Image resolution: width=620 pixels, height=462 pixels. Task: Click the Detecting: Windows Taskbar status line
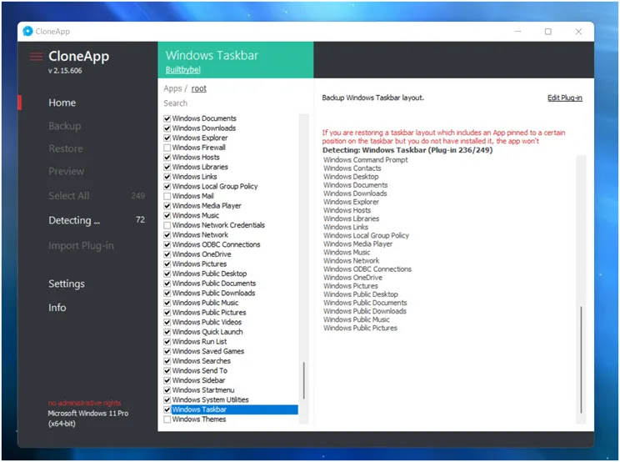click(x=407, y=150)
